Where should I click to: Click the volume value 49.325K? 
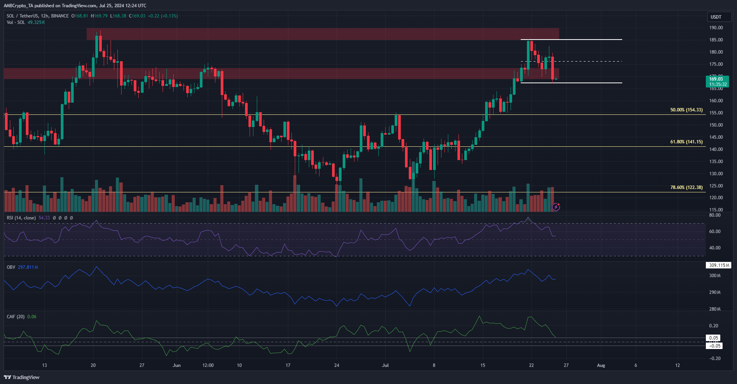click(36, 22)
